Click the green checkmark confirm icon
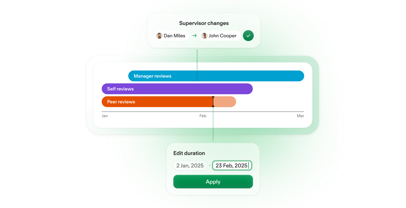406x208 pixels. pyautogui.click(x=248, y=36)
